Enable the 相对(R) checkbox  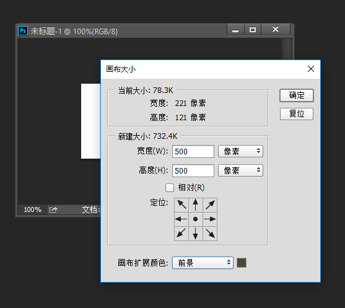click(170, 188)
